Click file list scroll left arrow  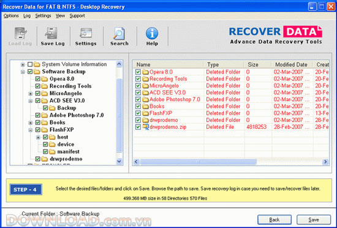(136, 162)
